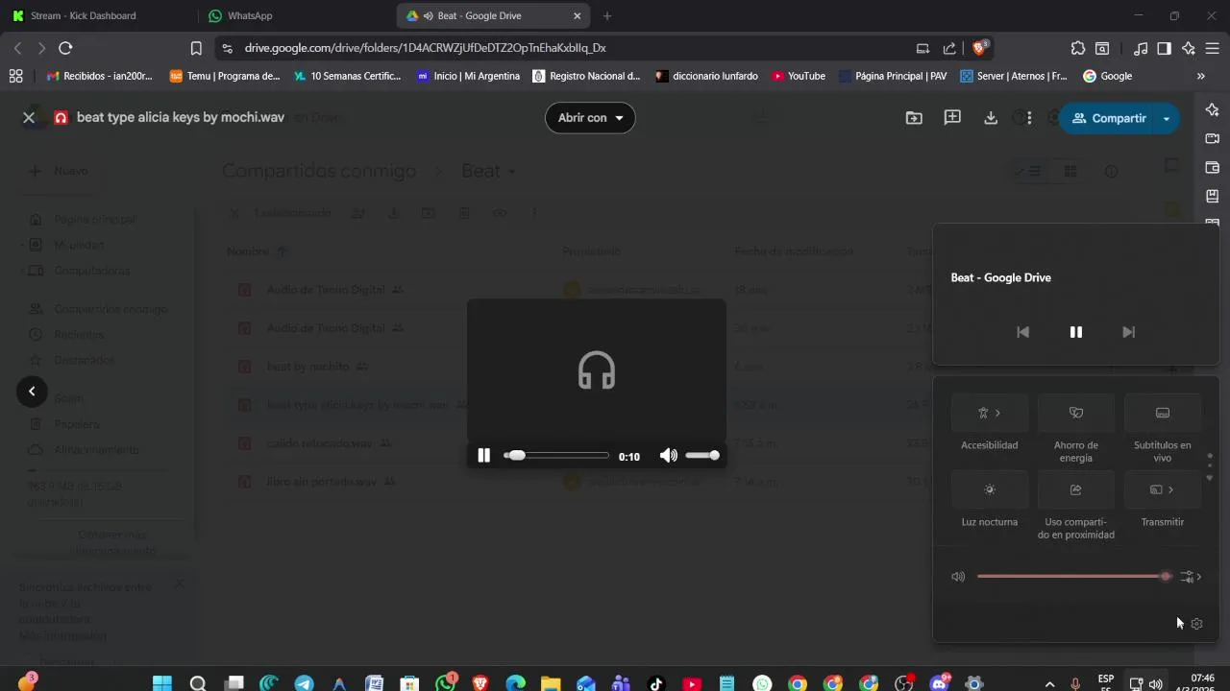Open the 'diccionario lunfardo' bookmark
The height and width of the screenshot is (691, 1230).
tap(706, 76)
